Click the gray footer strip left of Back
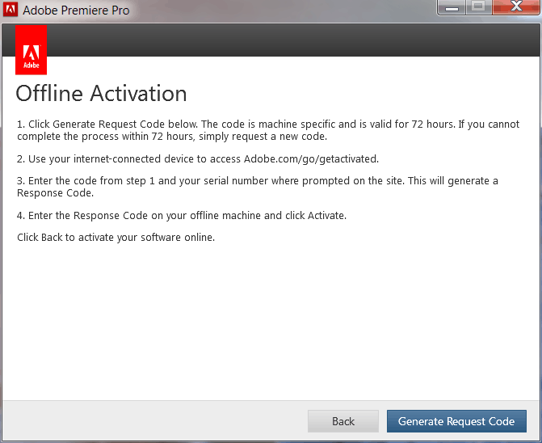 153,421
